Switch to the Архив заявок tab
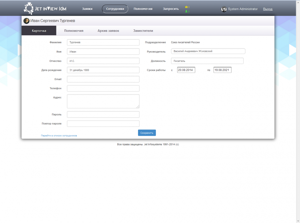Image resolution: width=300 pixels, height=223 pixels. (108, 30)
